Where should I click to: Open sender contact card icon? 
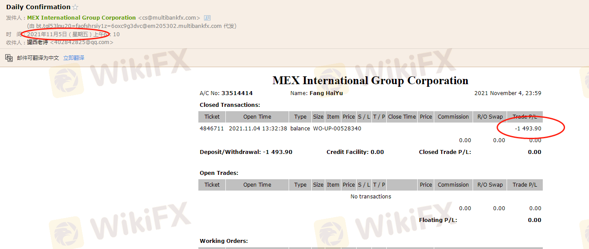(x=207, y=18)
